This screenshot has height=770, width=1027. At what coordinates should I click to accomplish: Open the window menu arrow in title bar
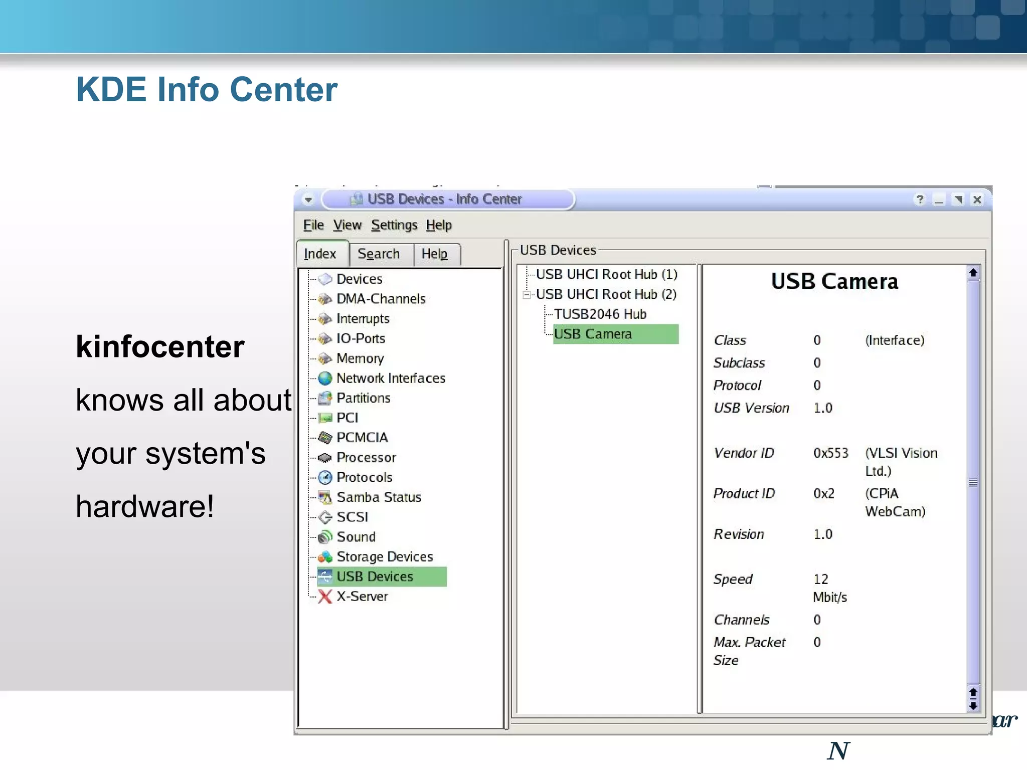click(308, 200)
